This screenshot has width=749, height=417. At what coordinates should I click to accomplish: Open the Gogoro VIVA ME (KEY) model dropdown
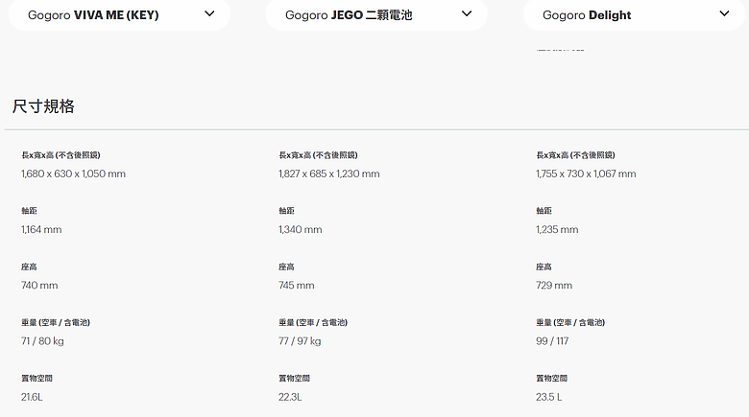(119, 14)
